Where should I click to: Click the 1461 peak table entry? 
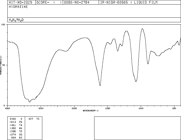tap(16, 125)
